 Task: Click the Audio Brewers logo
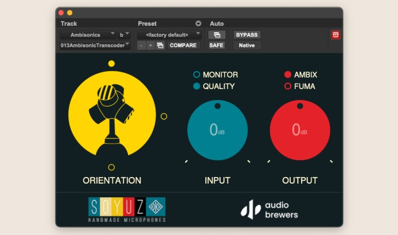[x=270, y=209]
